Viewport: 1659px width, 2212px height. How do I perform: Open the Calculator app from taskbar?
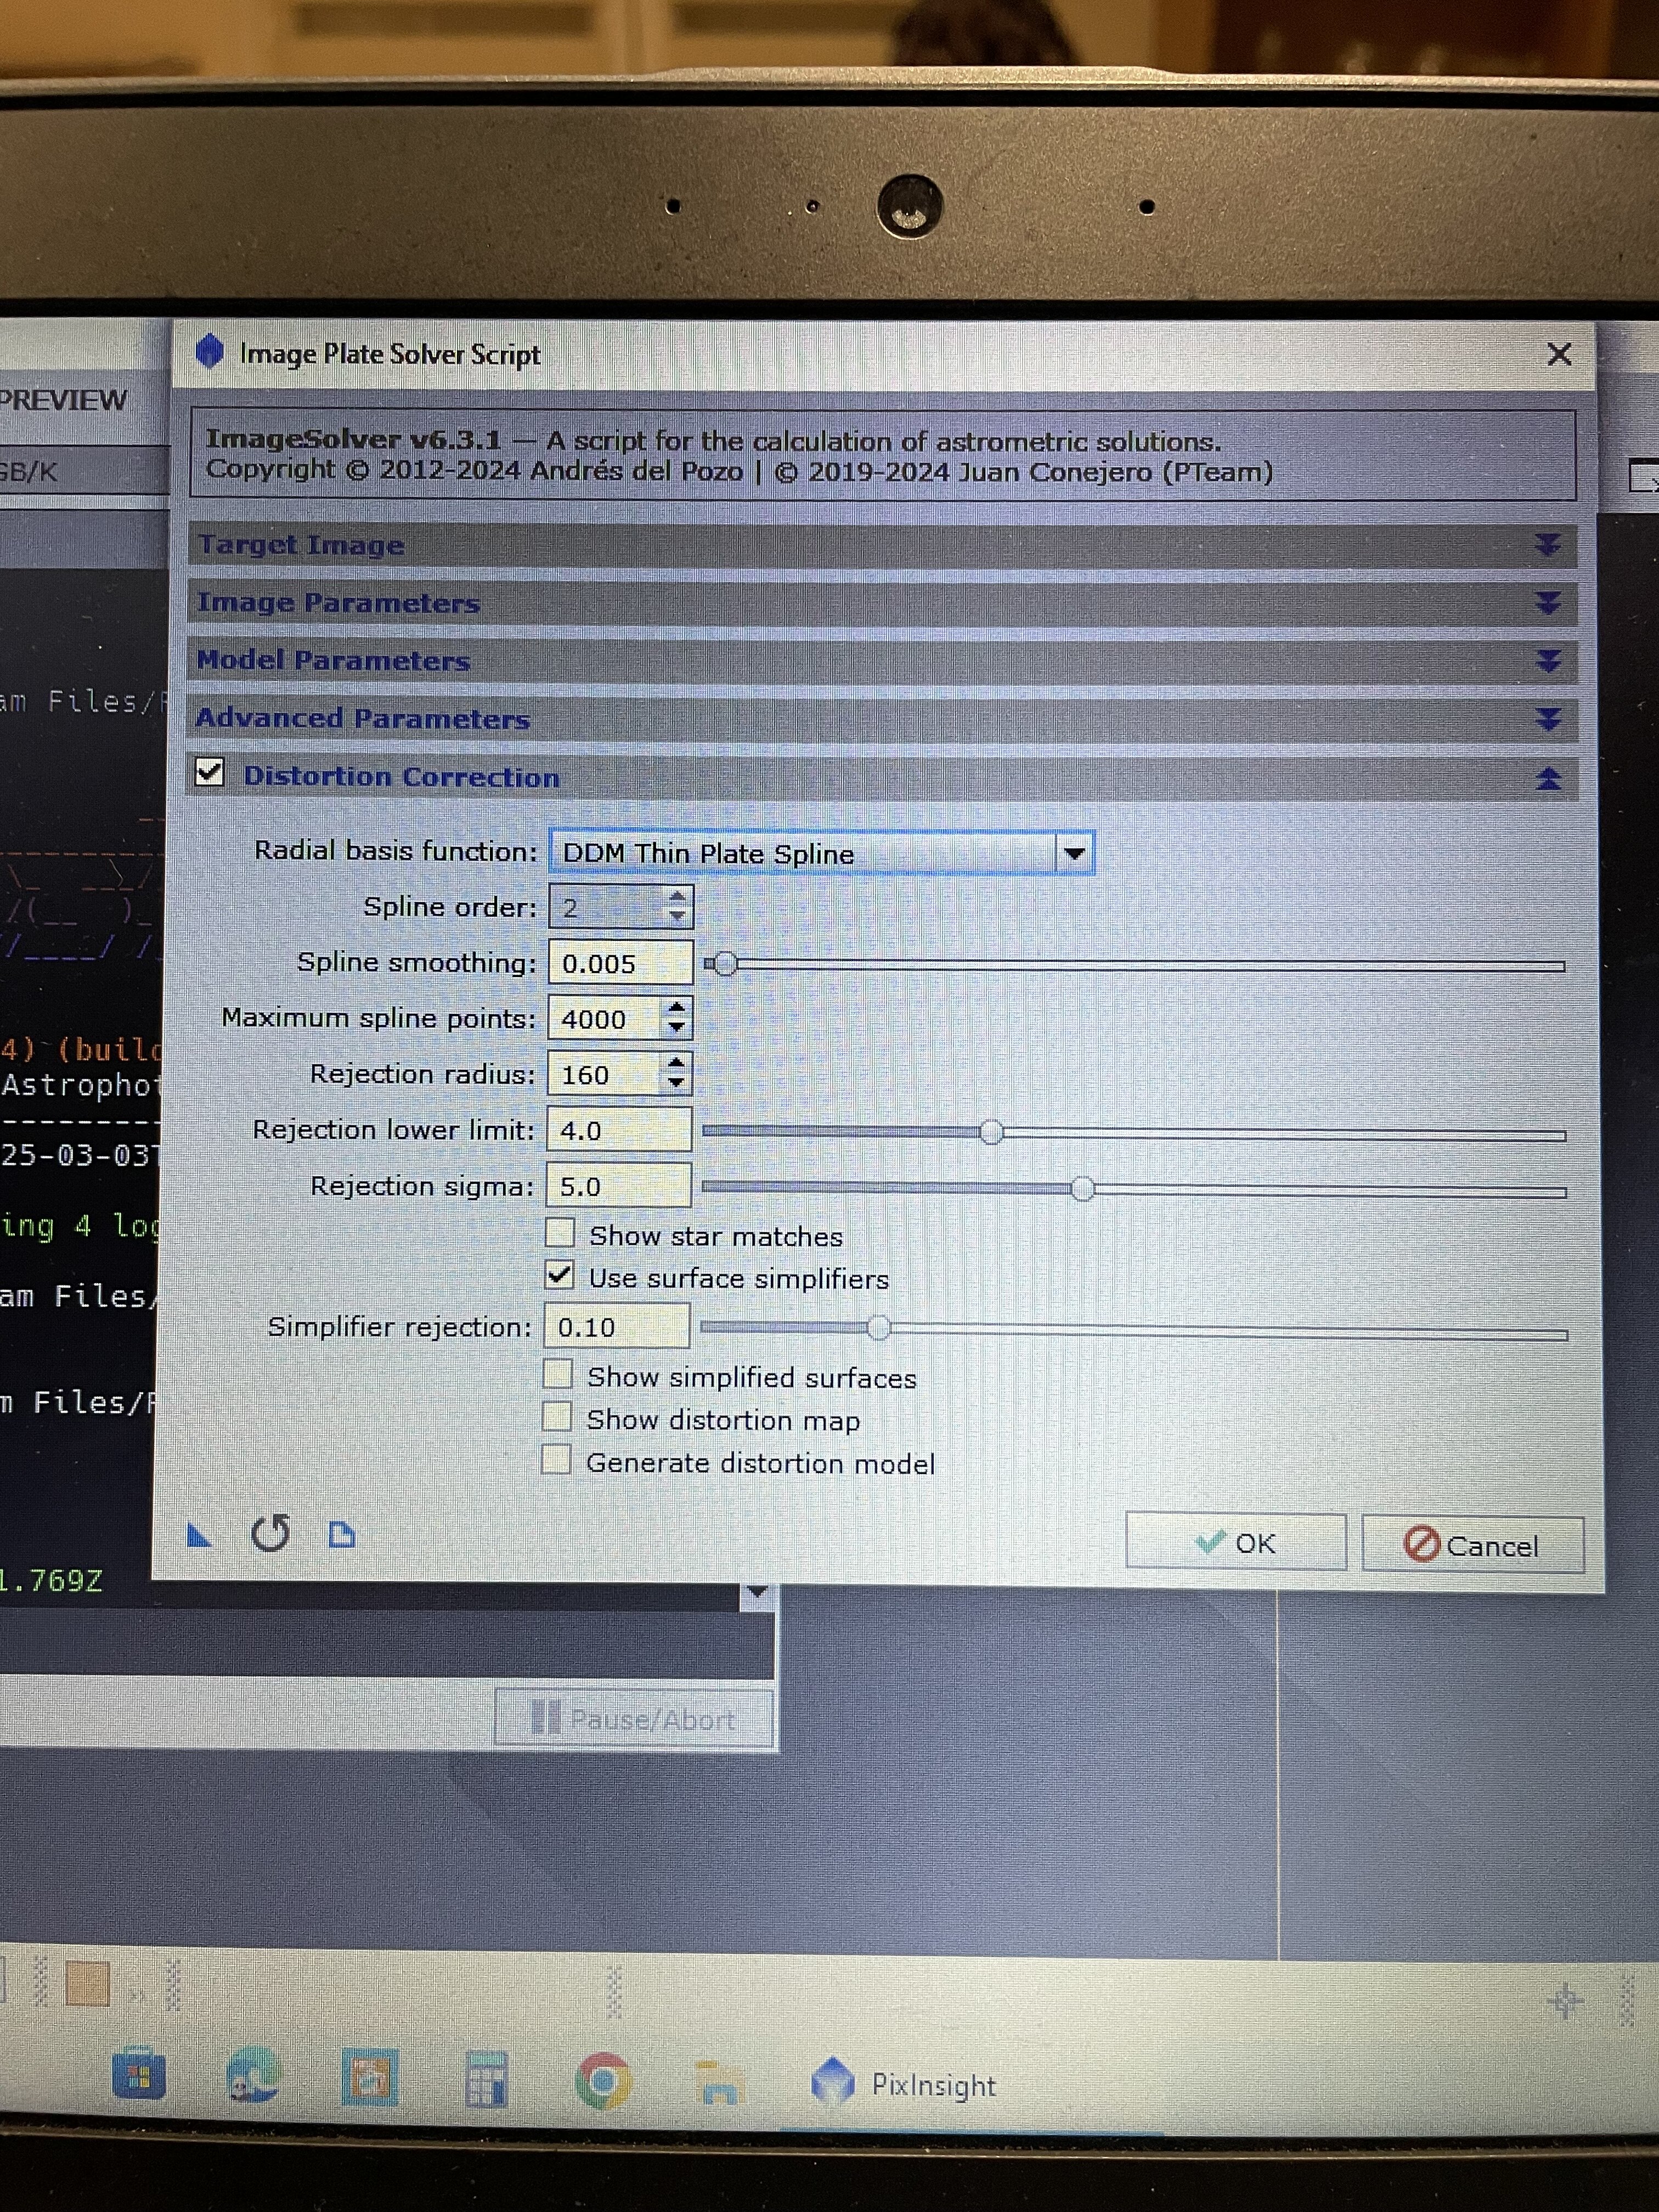[486, 2080]
